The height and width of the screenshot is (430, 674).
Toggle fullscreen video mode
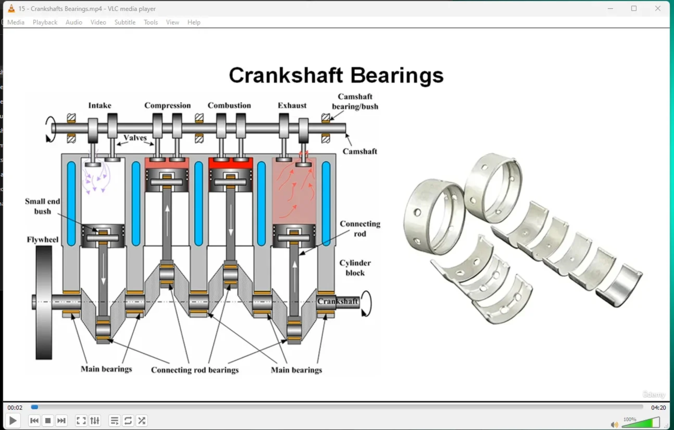81,421
